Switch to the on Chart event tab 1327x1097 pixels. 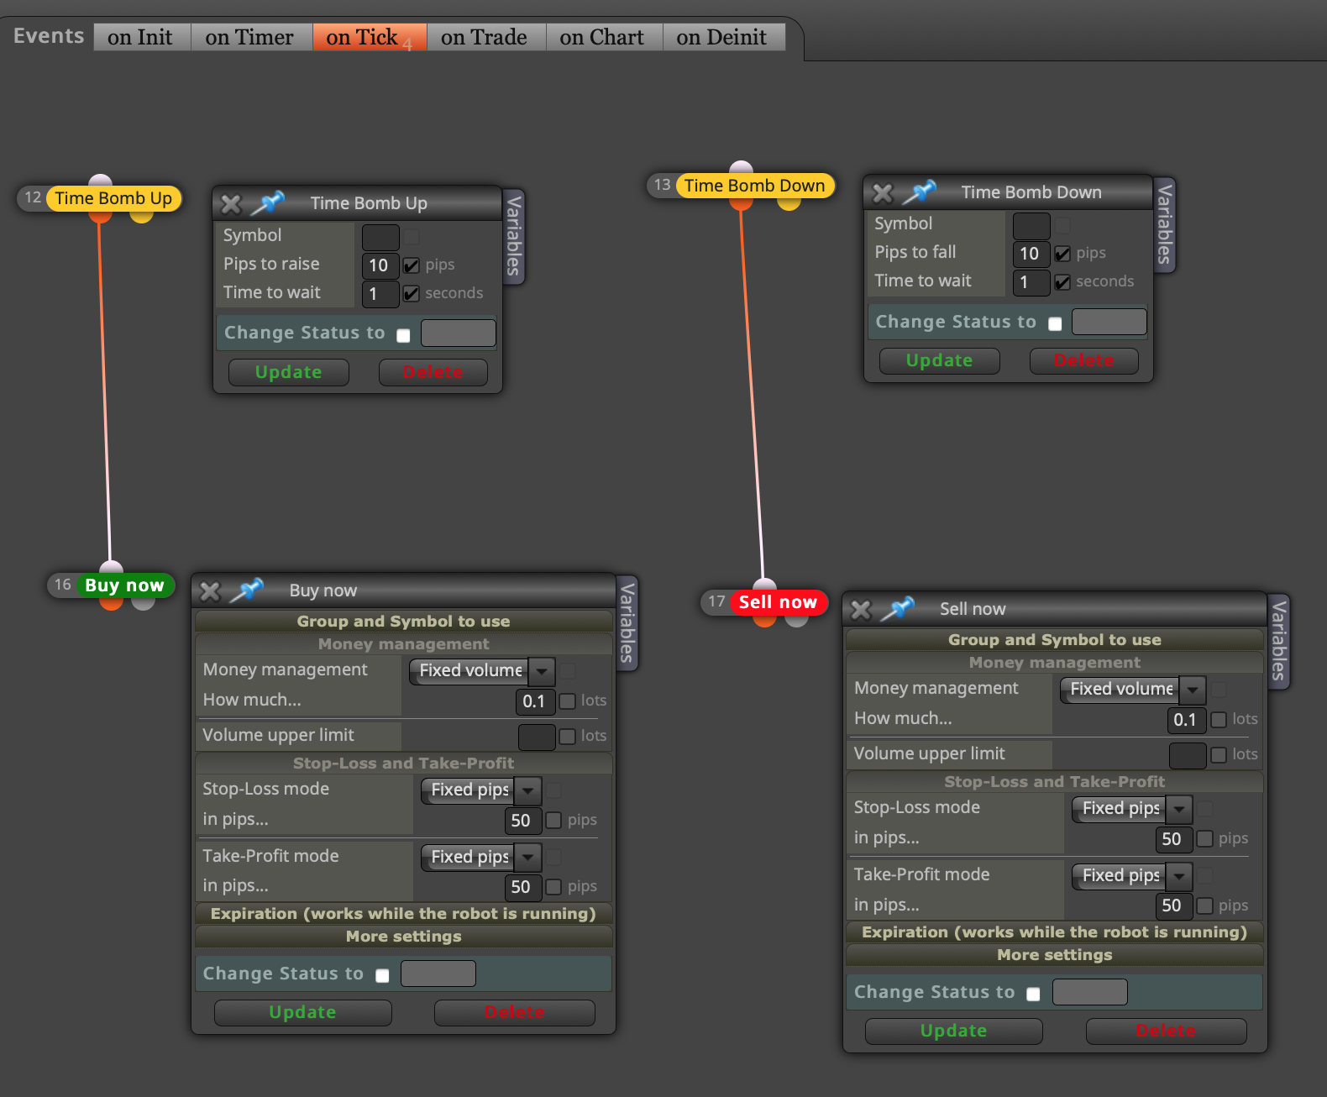[602, 37]
